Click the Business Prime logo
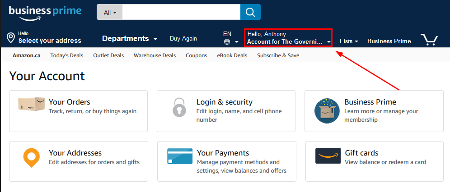The image size is (450, 192). point(45,12)
